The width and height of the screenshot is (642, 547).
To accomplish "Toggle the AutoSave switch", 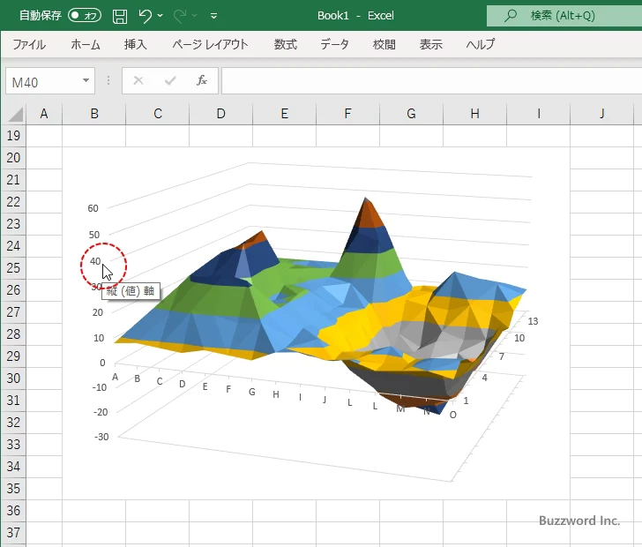I will [x=85, y=16].
